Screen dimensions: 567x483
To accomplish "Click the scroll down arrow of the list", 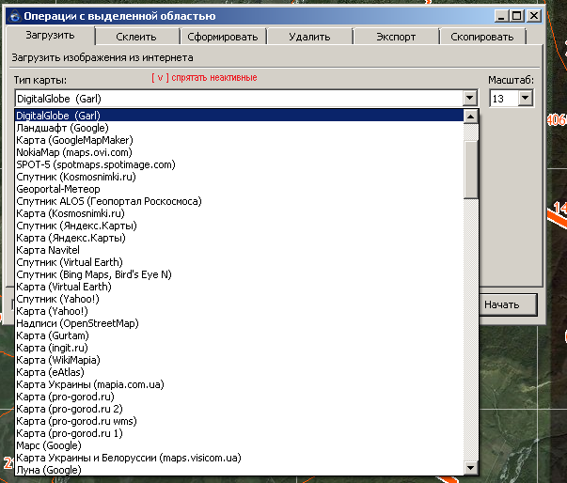I will [x=471, y=468].
